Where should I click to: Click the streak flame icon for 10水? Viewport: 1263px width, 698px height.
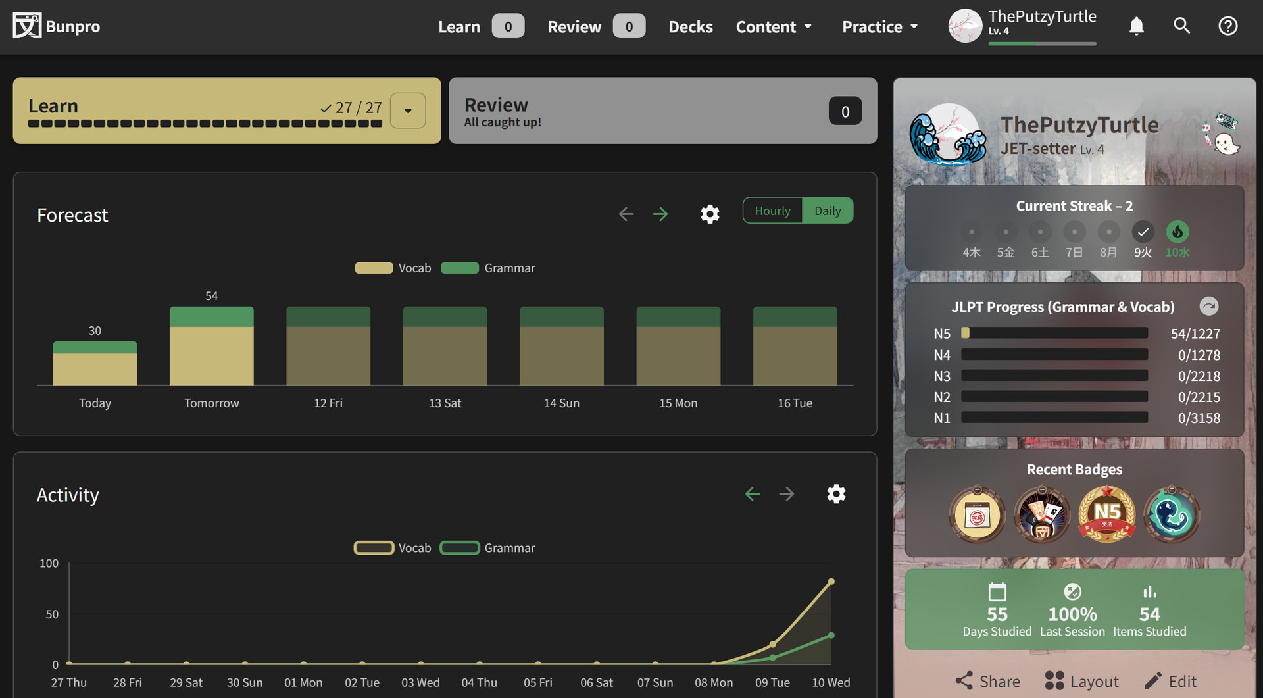1177,232
